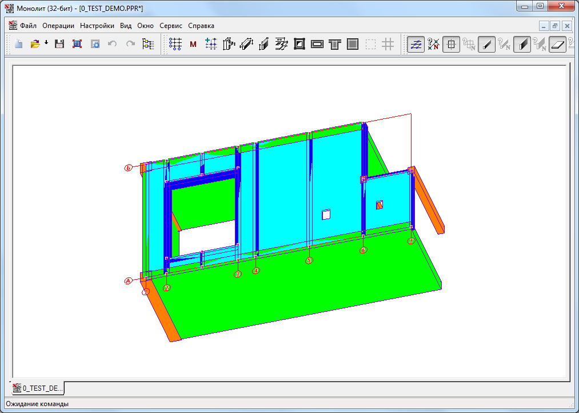
Task: Click the T-shaped section icon
Action: coord(335,44)
